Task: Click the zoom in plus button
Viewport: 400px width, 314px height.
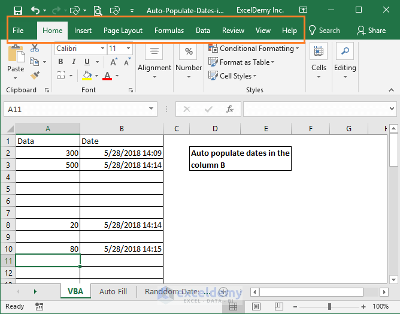Action: click(363, 307)
